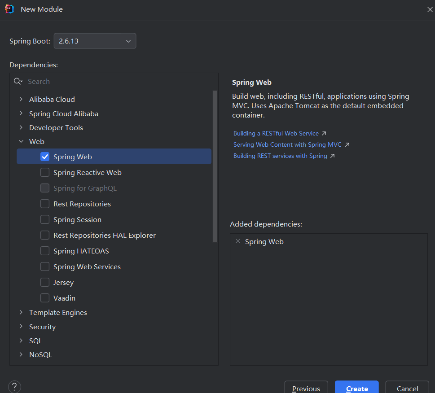Viewport: 435px width, 393px height.
Task: Close the New Module dialog
Action: pyautogui.click(x=430, y=9)
